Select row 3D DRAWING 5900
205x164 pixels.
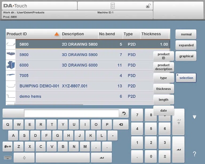(x=84, y=55)
